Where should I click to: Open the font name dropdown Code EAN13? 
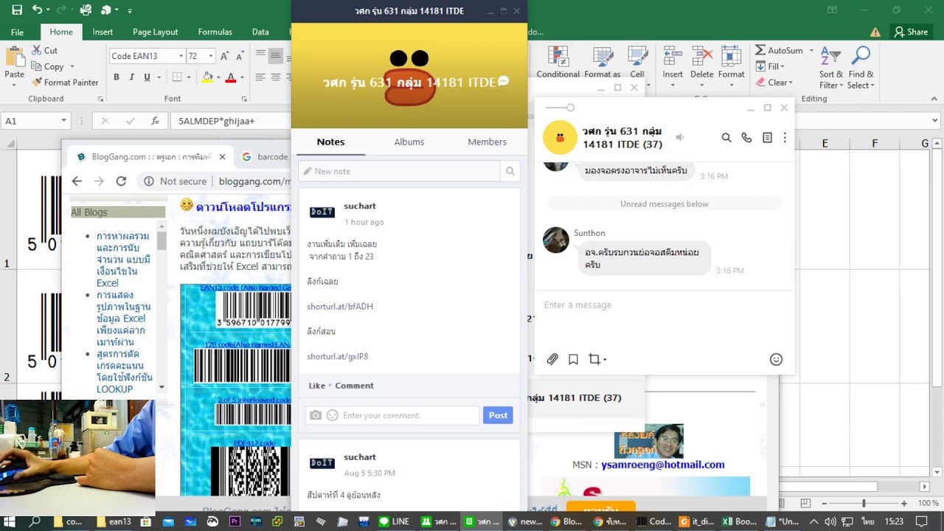[x=181, y=56]
